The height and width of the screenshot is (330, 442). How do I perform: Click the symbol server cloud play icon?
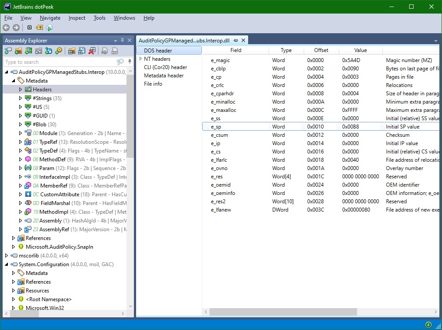point(49,27)
